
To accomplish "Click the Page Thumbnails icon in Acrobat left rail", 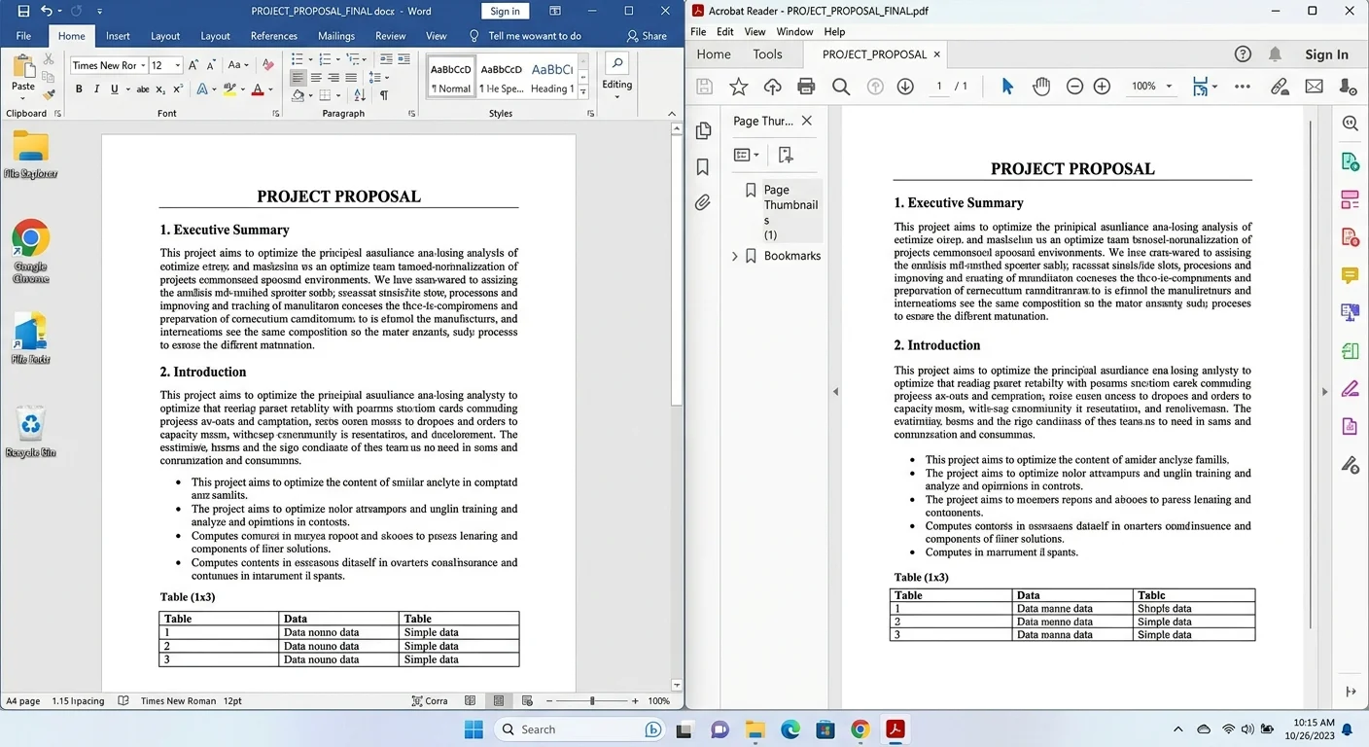I will [x=703, y=131].
